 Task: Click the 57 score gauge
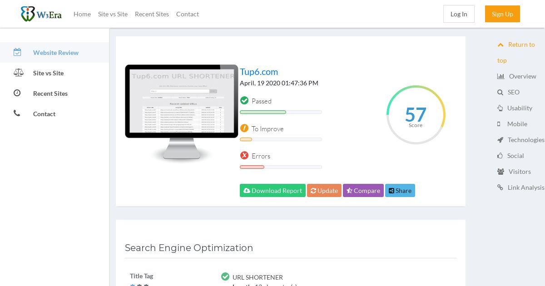coord(416,115)
